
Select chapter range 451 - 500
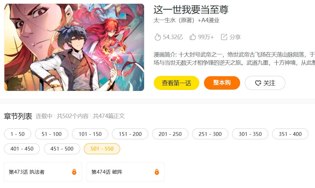[62, 149]
